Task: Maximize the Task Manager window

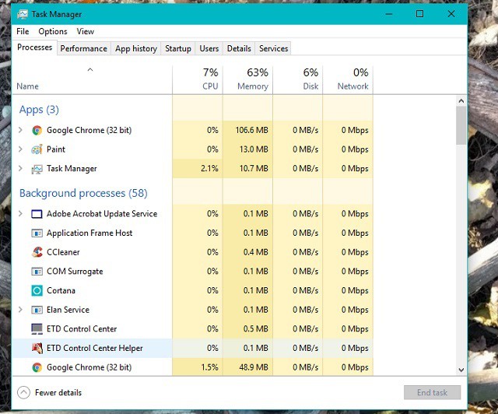Action: pos(419,14)
